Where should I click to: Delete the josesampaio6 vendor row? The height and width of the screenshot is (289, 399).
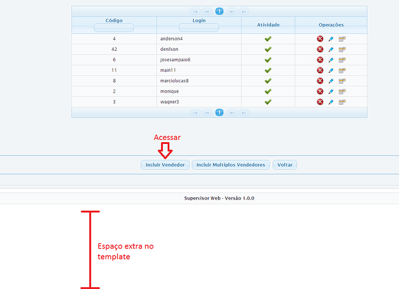tap(320, 60)
